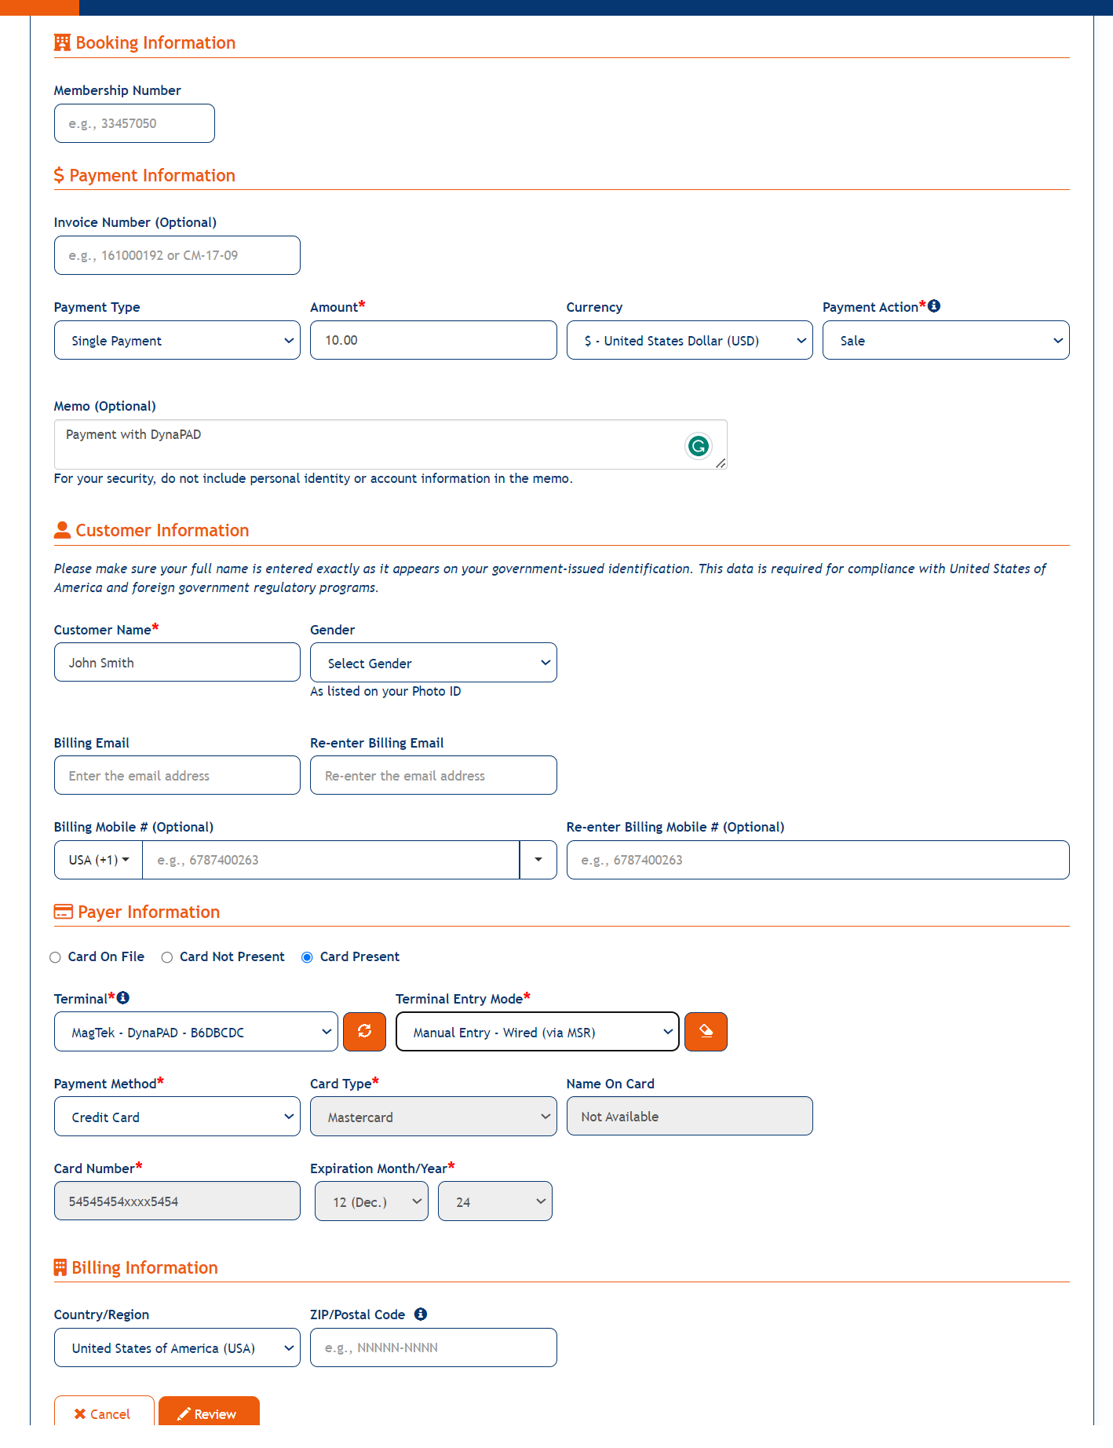
Task: Click the Payment Action info icon
Action: point(934,306)
